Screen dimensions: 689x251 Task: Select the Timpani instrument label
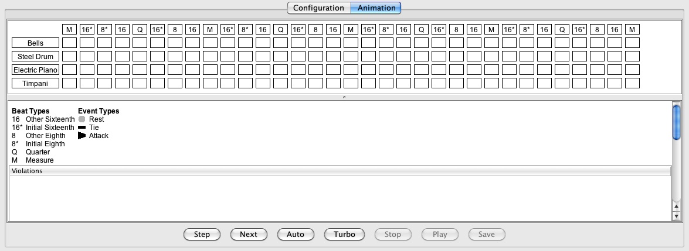coord(35,83)
